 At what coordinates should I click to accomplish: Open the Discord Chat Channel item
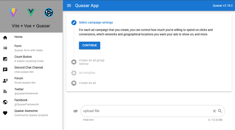(31, 70)
